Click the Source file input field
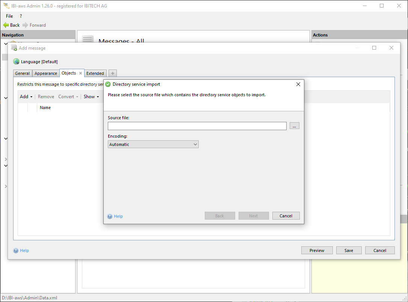408x302 pixels. pyautogui.click(x=197, y=126)
